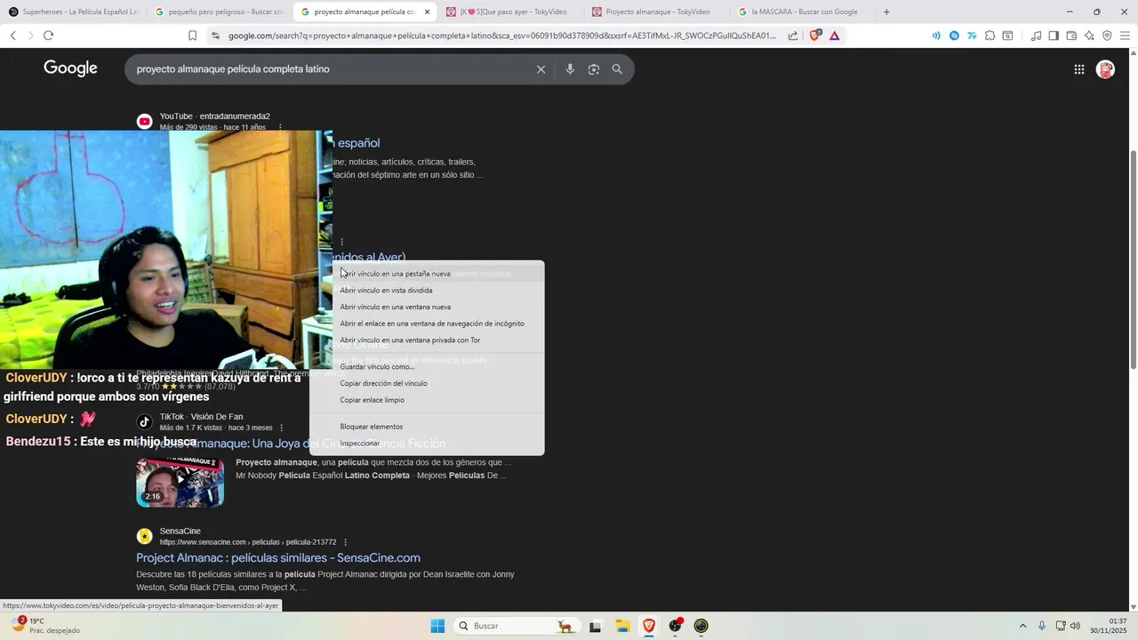Image resolution: width=1138 pixels, height=640 pixels.
Task: Choose Copiar enlace limpio
Action: coord(427,400)
